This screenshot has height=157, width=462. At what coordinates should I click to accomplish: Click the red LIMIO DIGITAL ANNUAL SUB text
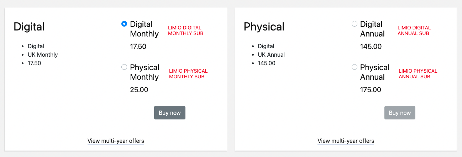click(414, 30)
